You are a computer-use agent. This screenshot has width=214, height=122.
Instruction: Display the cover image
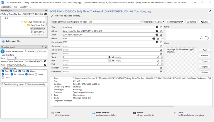(205, 67)
